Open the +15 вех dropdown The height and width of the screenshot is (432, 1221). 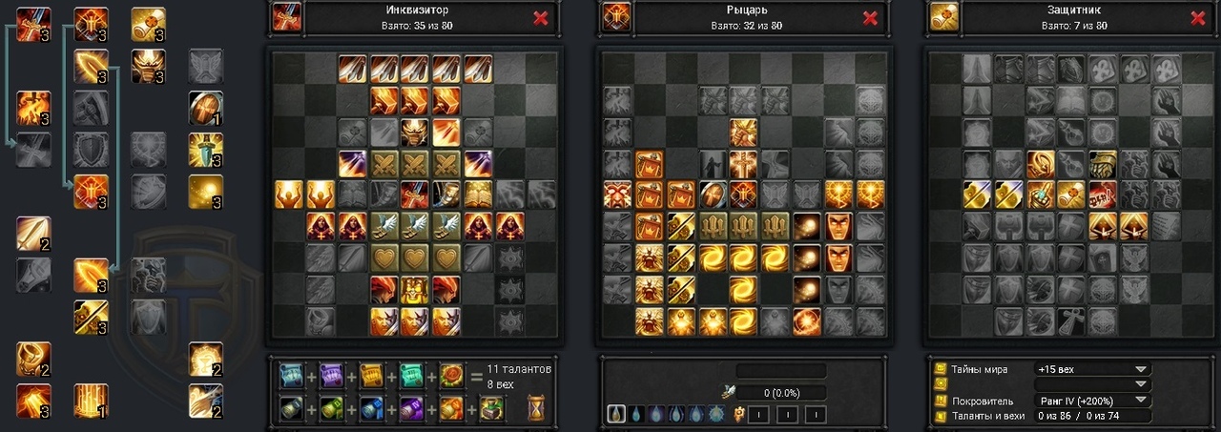pos(1093,369)
